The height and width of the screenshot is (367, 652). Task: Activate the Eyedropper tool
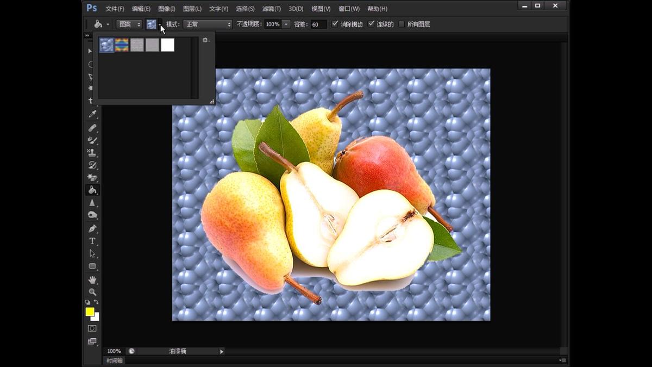(x=92, y=115)
